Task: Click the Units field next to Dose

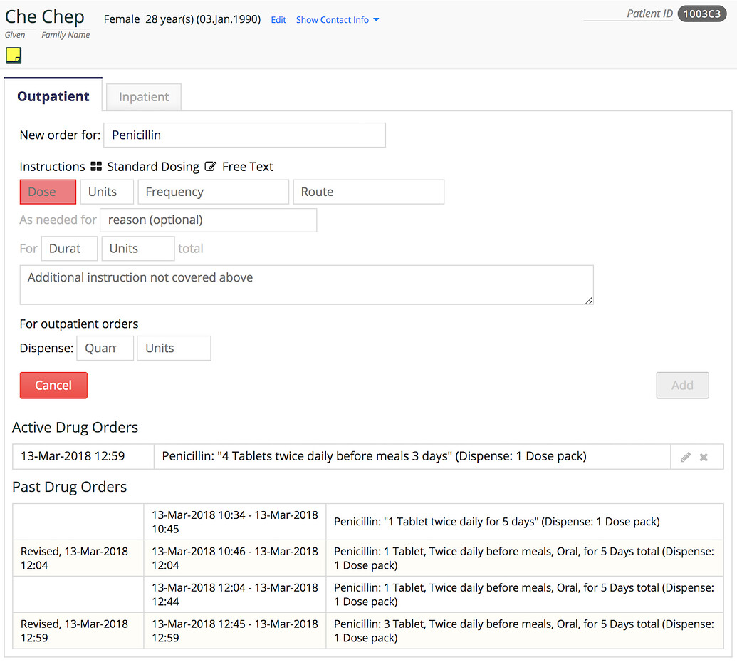Action: [x=106, y=192]
